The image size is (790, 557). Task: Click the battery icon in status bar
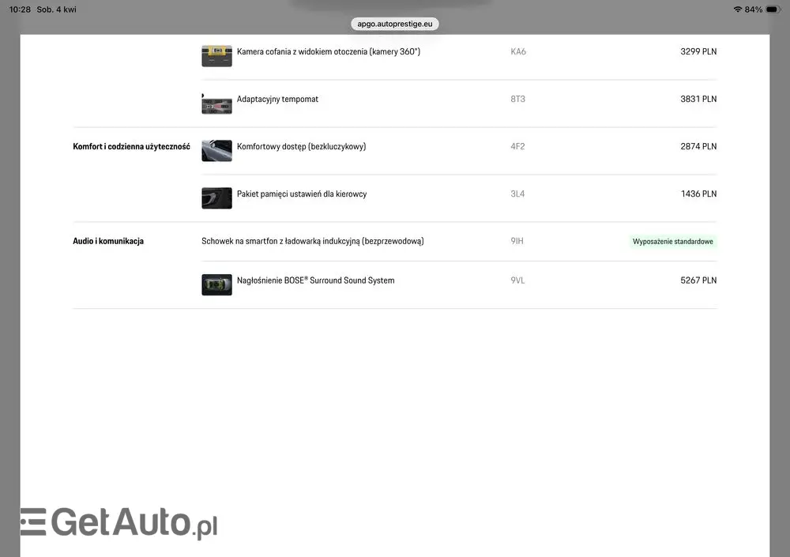pos(772,9)
